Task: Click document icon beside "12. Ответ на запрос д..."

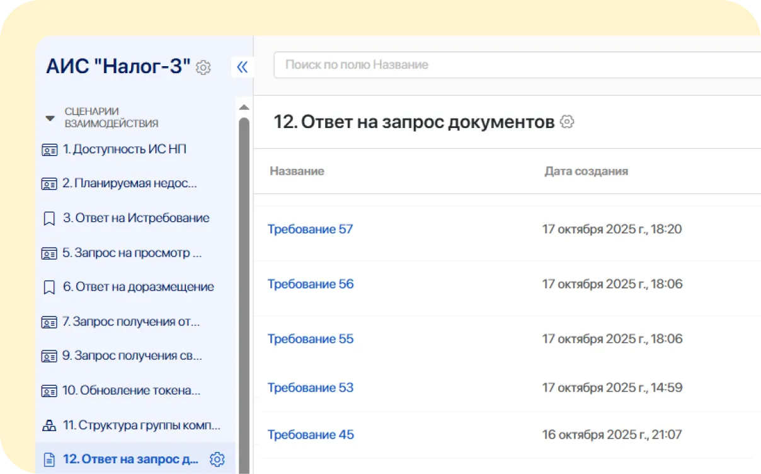Action: pos(50,459)
